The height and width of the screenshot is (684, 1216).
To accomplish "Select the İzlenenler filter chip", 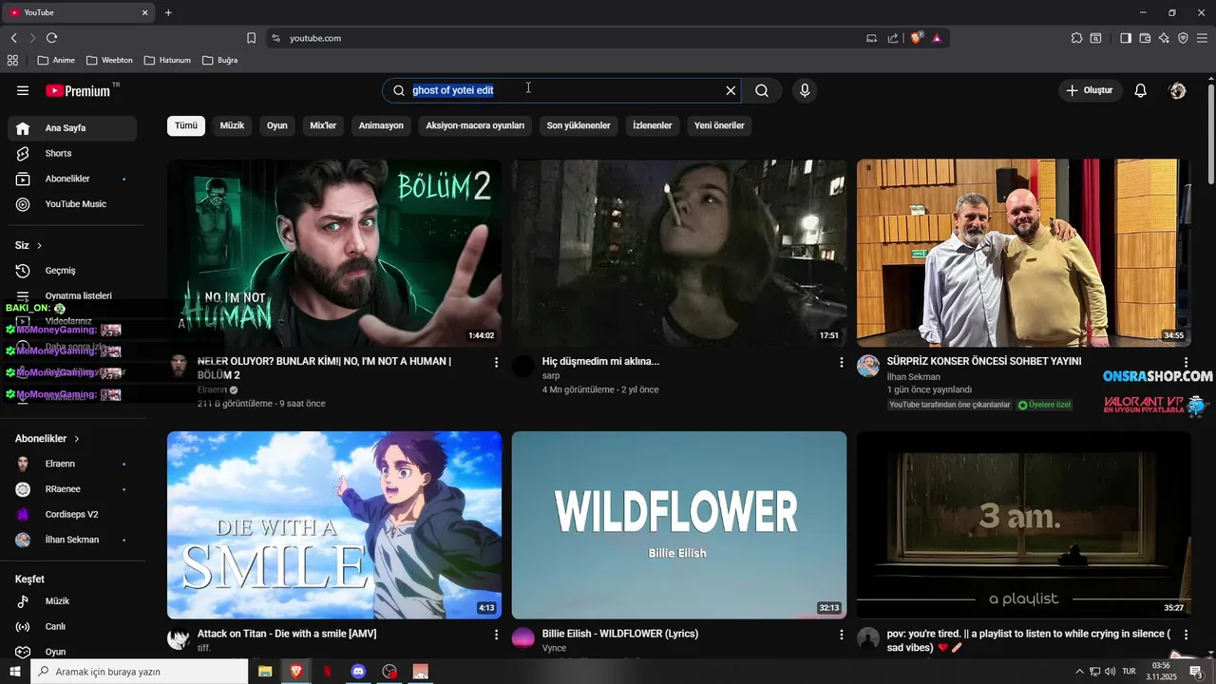I will 653,125.
